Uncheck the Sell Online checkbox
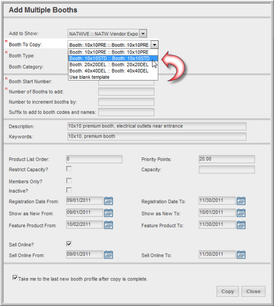 (69, 244)
